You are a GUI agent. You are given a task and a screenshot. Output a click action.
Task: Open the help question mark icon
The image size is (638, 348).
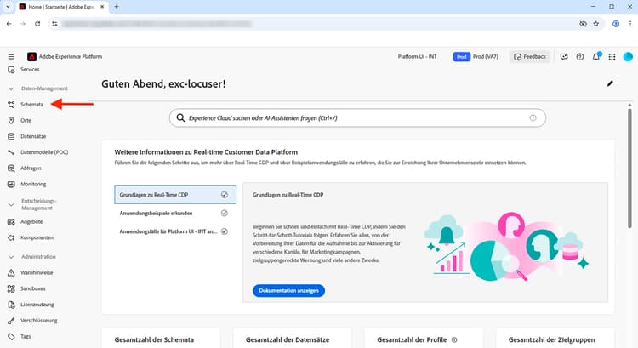point(580,56)
